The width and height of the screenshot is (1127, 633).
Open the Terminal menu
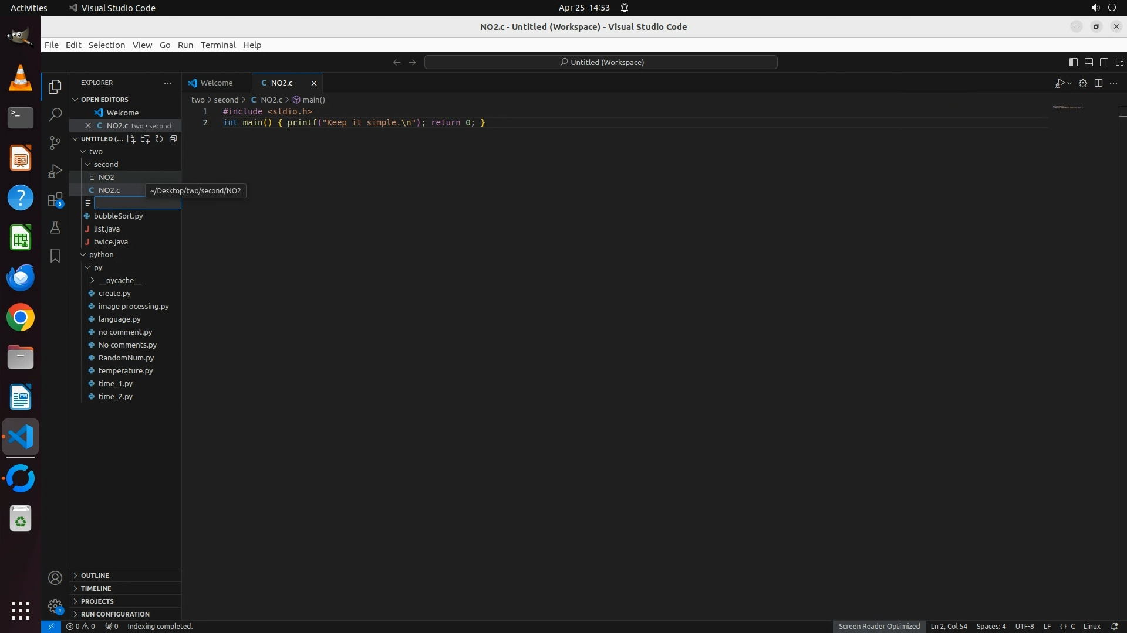pos(218,45)
